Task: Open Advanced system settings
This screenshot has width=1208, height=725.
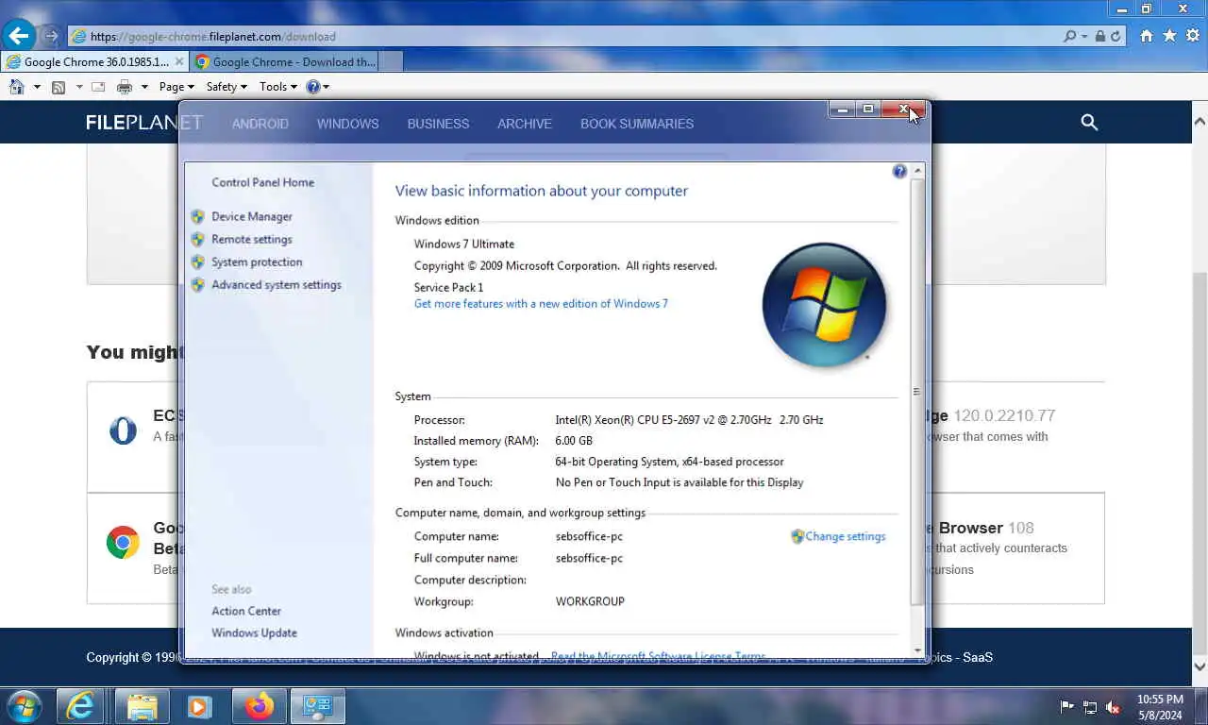Action: click(x=277, y=284)
